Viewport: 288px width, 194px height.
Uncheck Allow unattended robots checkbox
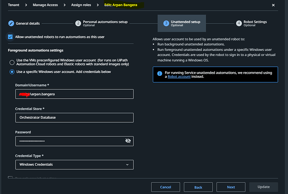coord(10,37)
